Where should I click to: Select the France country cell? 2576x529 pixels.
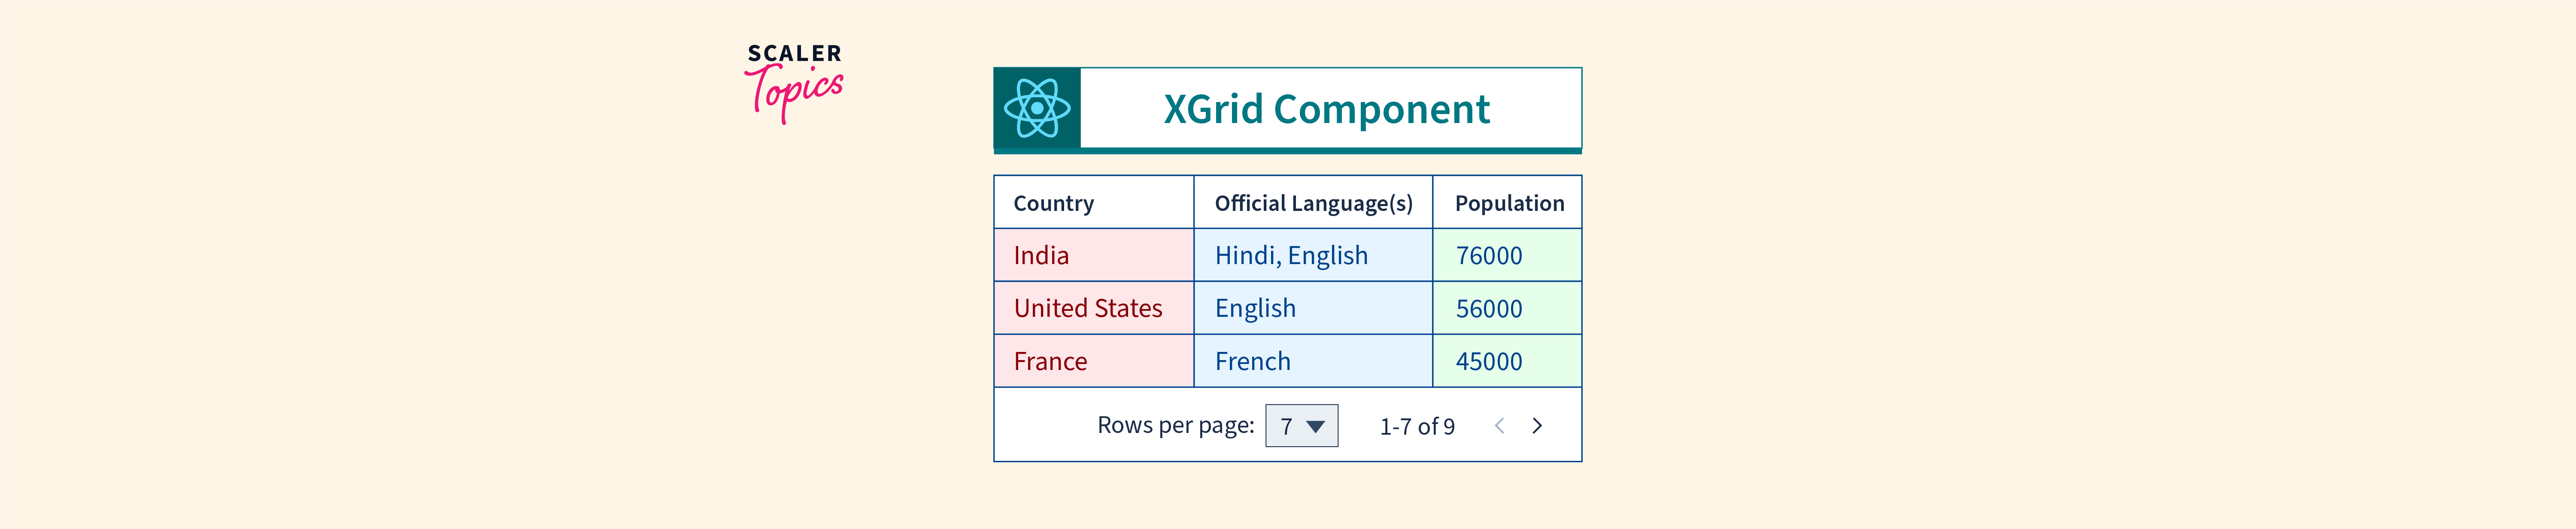pyautogui.click(x=1050, y=362)
